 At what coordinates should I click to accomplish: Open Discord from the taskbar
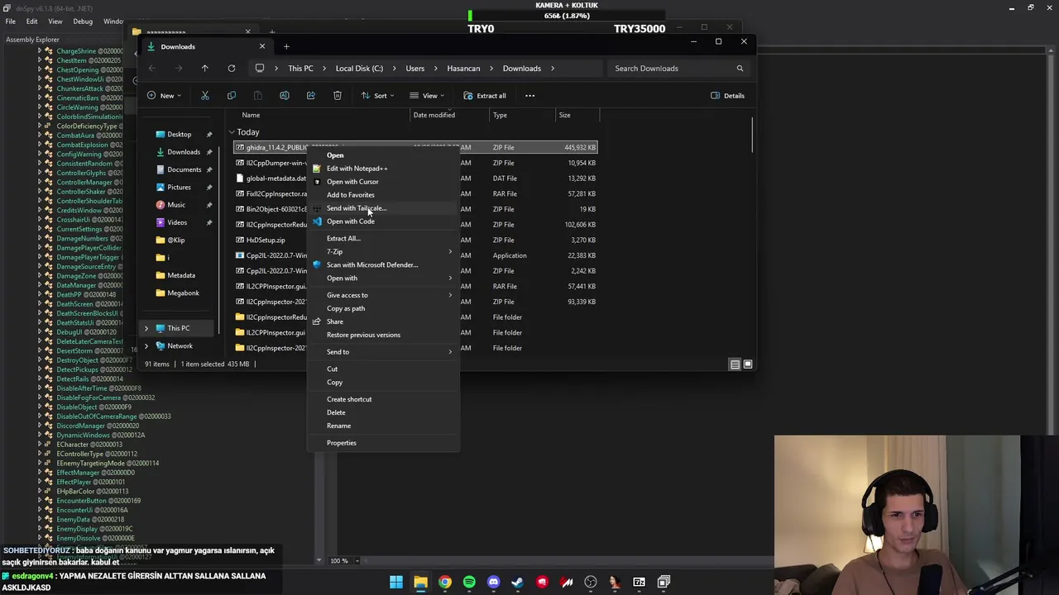click(x=494, y=583)
